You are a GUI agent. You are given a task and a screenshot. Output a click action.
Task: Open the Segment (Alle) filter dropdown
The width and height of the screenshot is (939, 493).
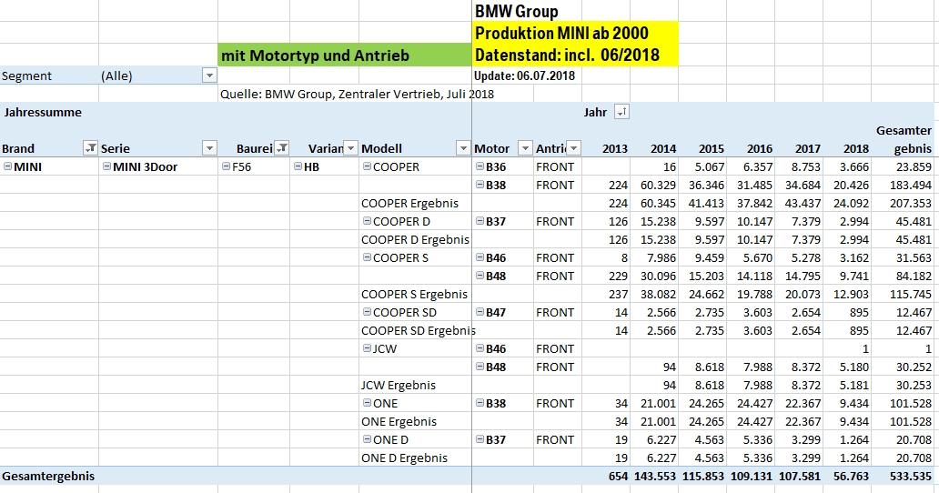coord(209,75)
